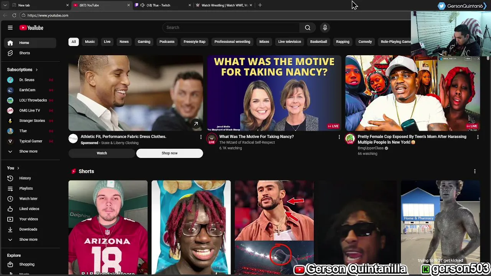Expand Show more under Downloads
This screenshot has height=276, width=491.
click(x=30, y=240)
